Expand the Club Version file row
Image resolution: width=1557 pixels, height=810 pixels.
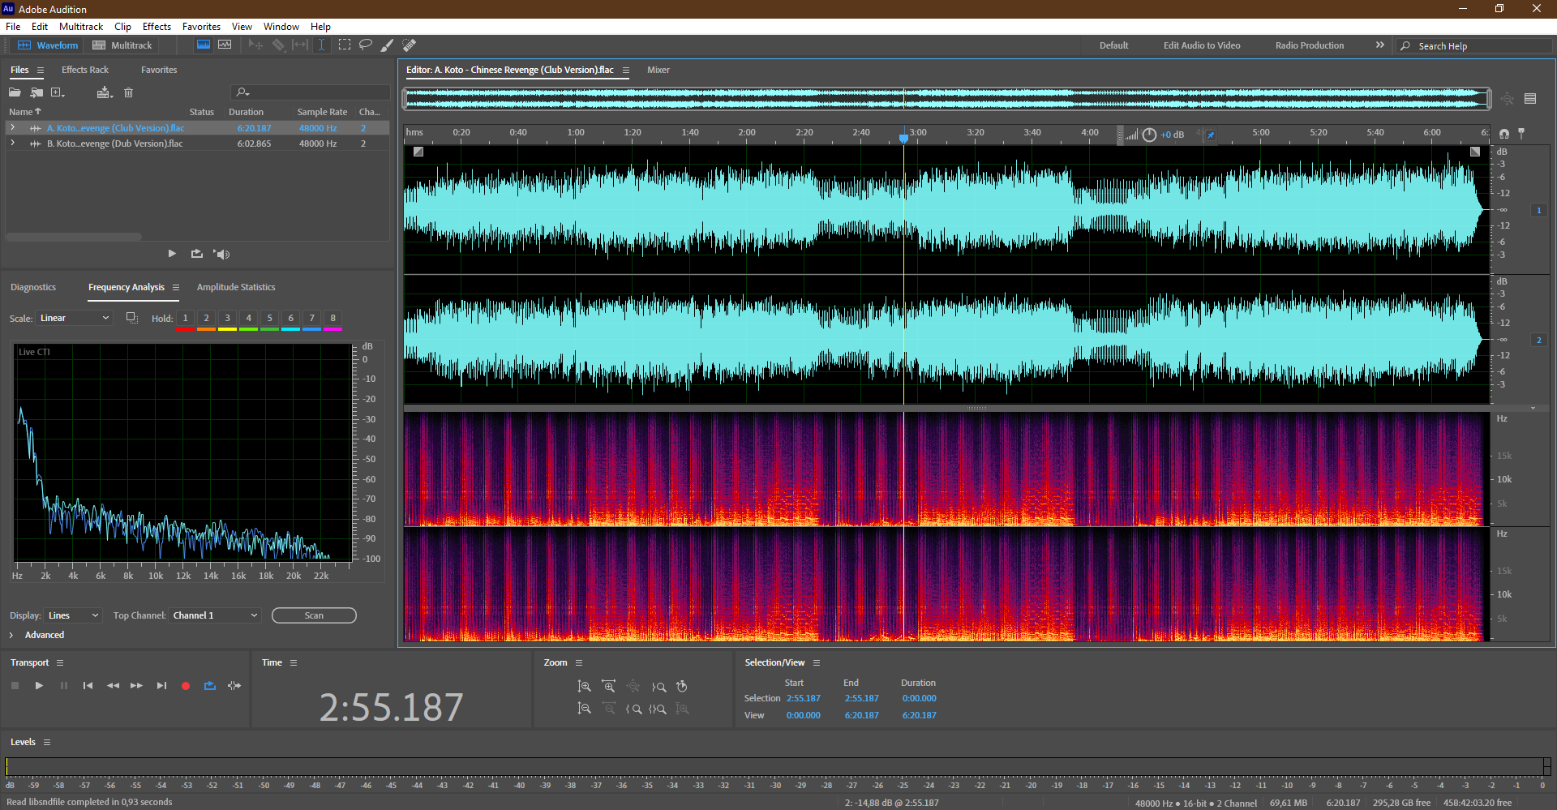[x=12, y=128]
